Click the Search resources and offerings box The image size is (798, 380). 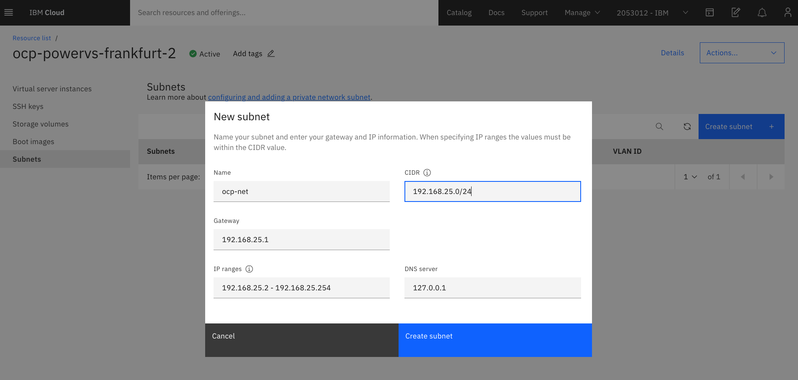click(x=284, y=13)
